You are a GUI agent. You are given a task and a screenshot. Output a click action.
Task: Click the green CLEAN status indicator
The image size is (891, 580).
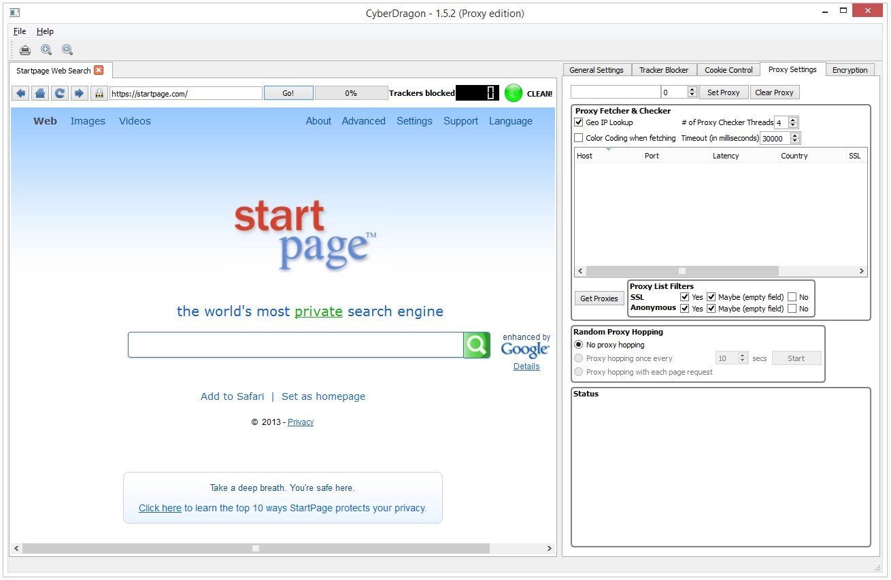(514, 93)
